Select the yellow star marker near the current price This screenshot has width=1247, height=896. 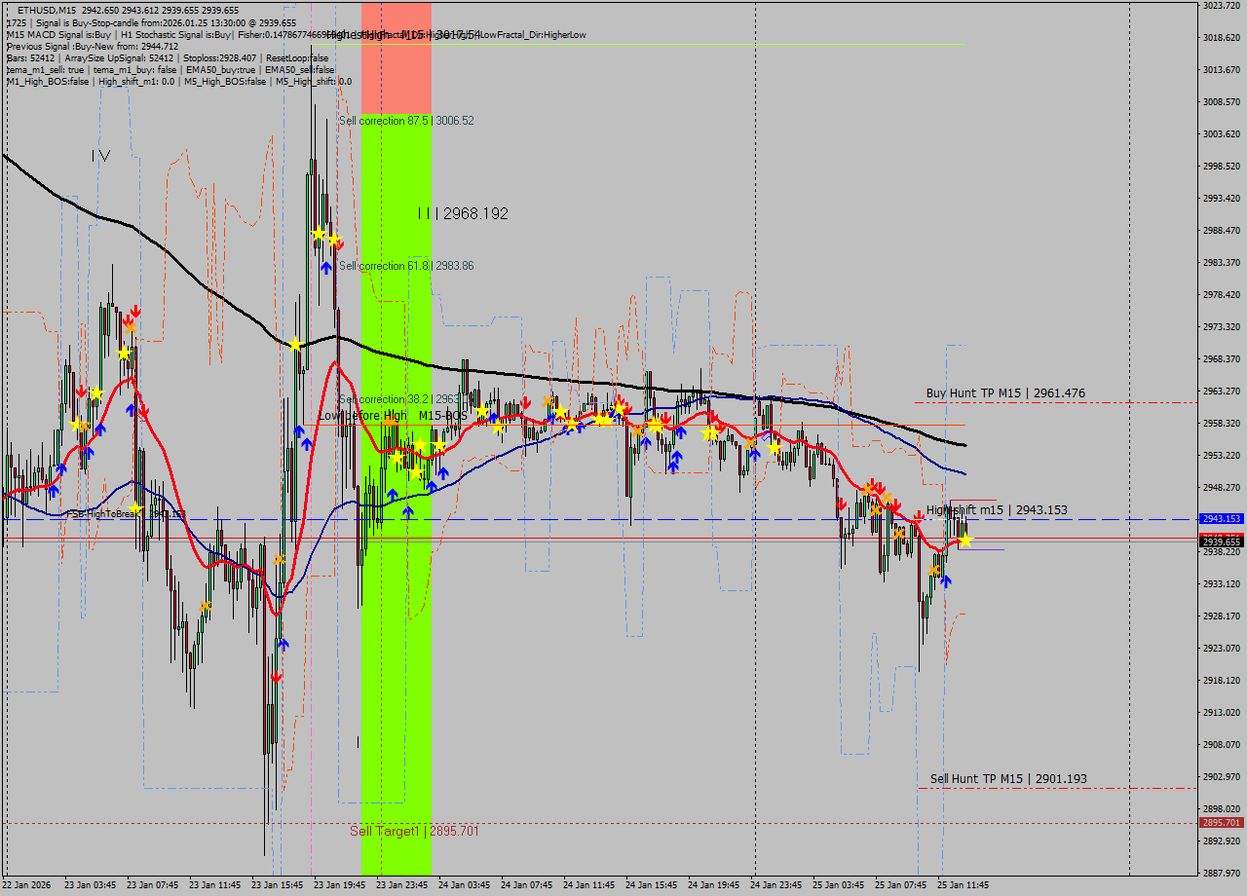click(x=964, y=541)
